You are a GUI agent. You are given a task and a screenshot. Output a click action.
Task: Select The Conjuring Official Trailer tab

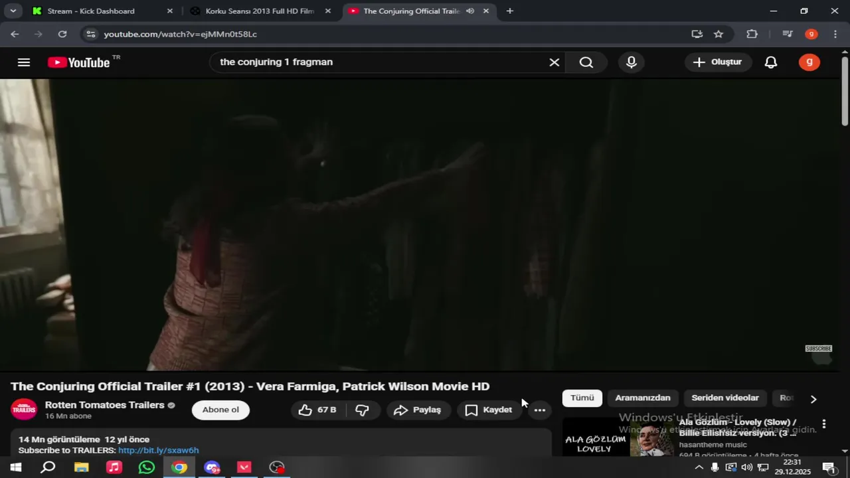click(411, 11)
